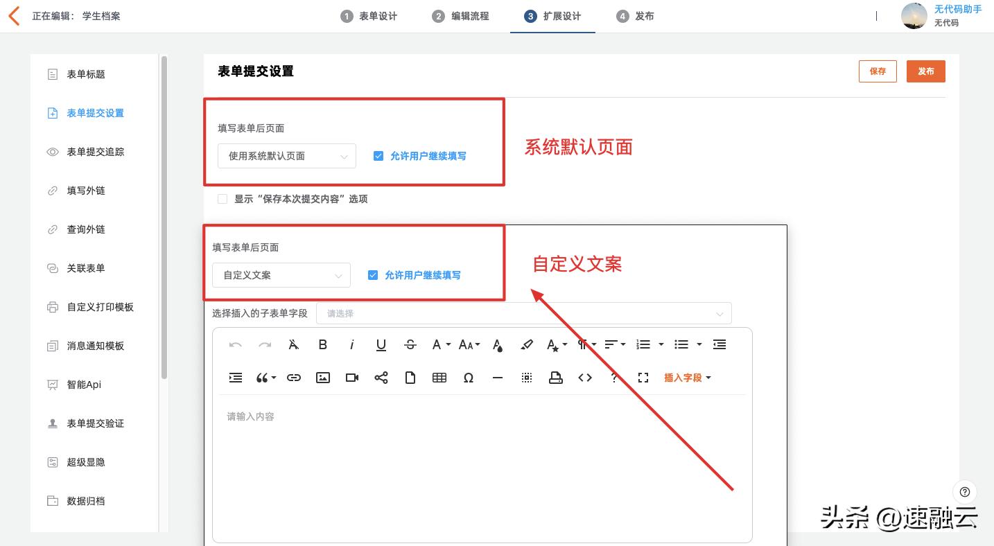
Task: Apply underline formatting in the editor
Action: pos(381,344)
